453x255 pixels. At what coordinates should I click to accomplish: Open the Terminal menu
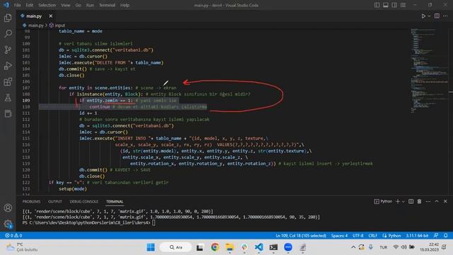[x=107, y=5]
